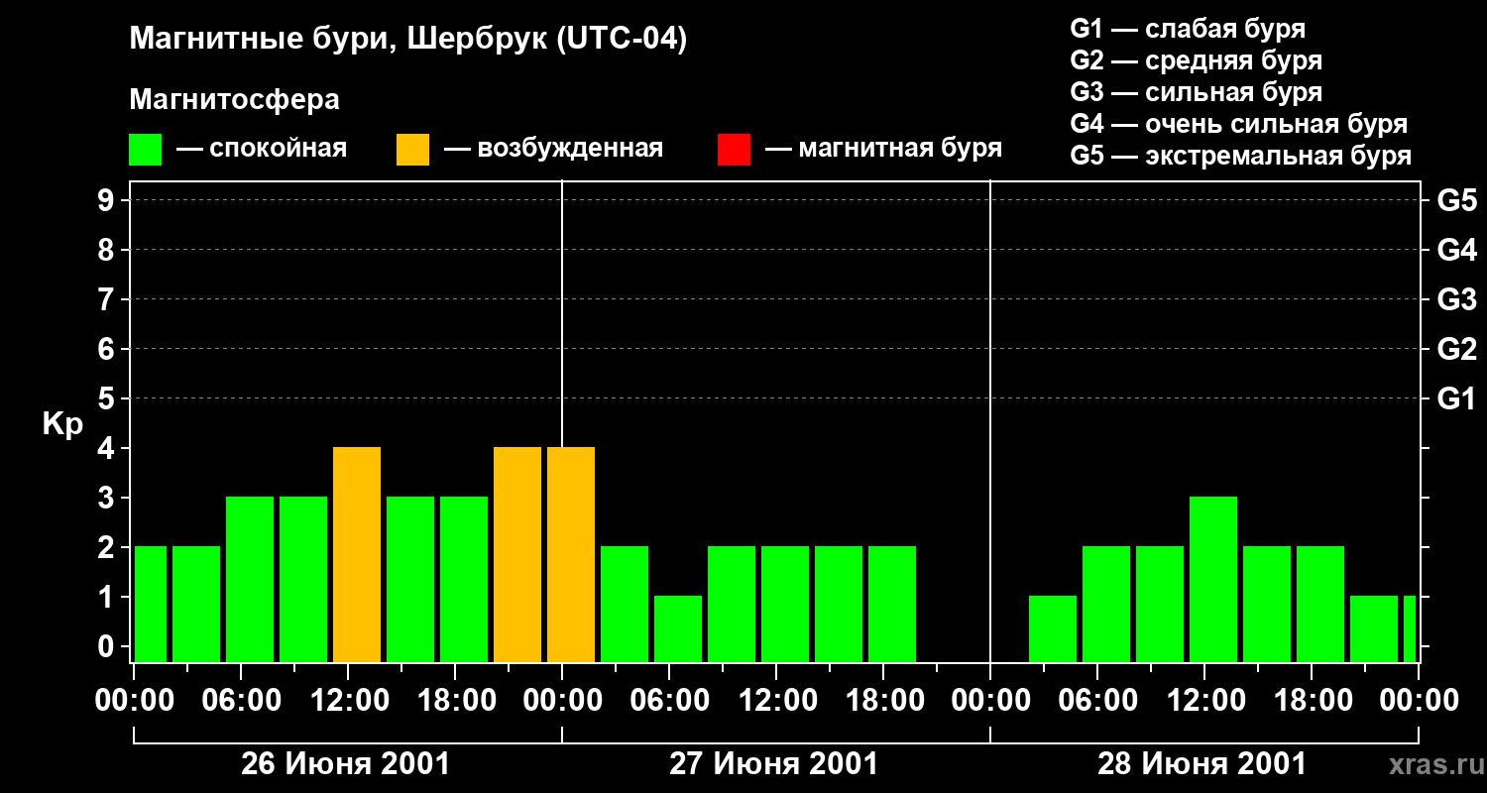Select the narrow green bar ending 28 June
This screenshot has height=793, width=1487.
[x=1410, y=628]
